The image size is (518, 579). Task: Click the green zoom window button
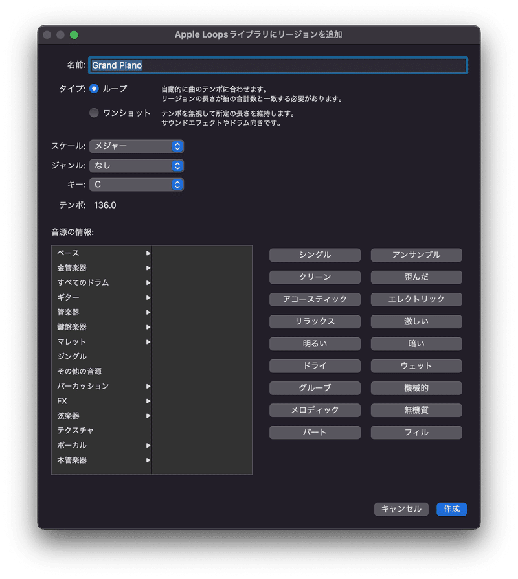tap(74, 35)
